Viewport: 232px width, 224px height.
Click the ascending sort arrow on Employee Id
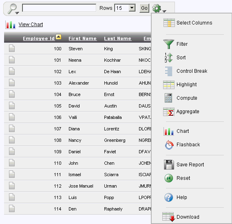tap(59, 37)
